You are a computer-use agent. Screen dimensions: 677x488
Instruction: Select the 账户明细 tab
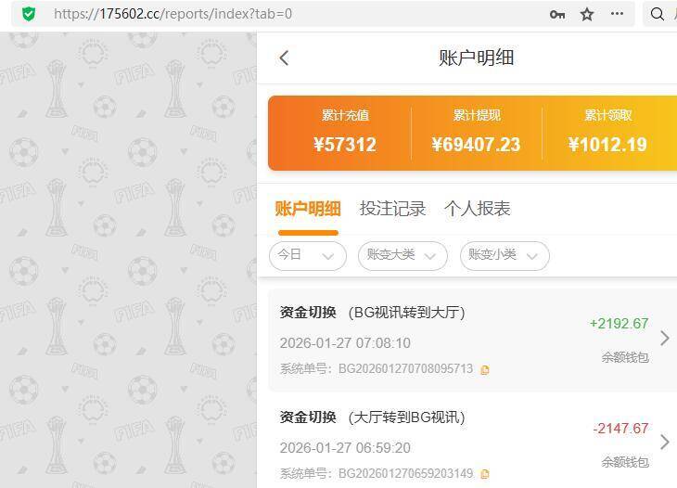pos(308,209)
